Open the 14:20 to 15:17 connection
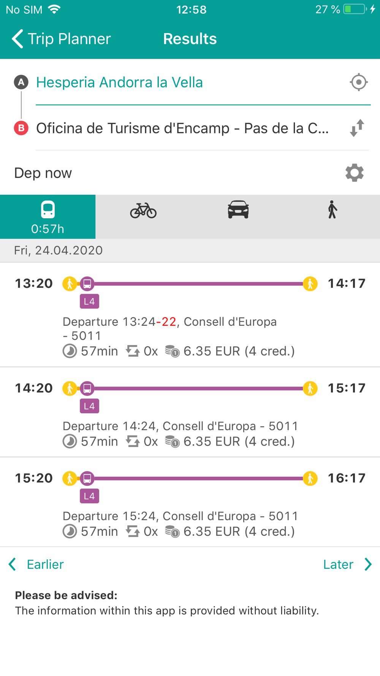Image resolution: width=380 pixels, height=676 pixels. [190, 412]
